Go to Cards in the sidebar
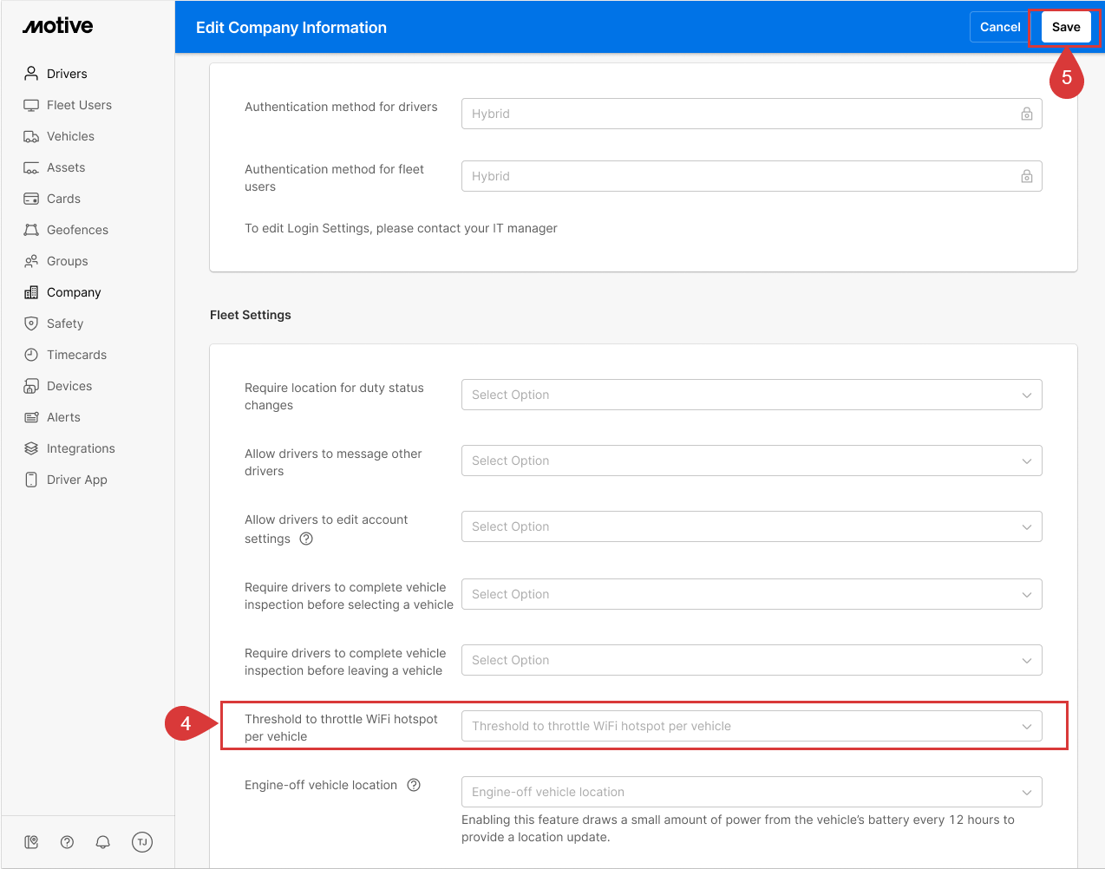 63,199
